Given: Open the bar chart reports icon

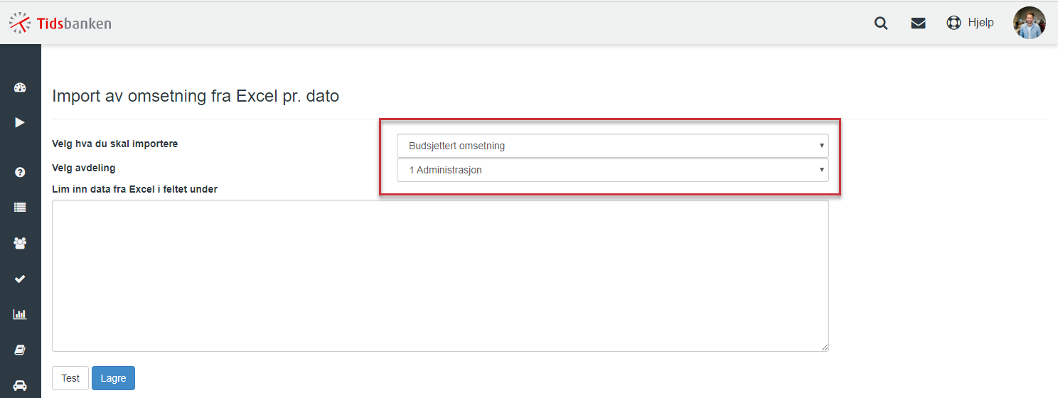Looking at the screenshot, I should [x=20, y=314].
